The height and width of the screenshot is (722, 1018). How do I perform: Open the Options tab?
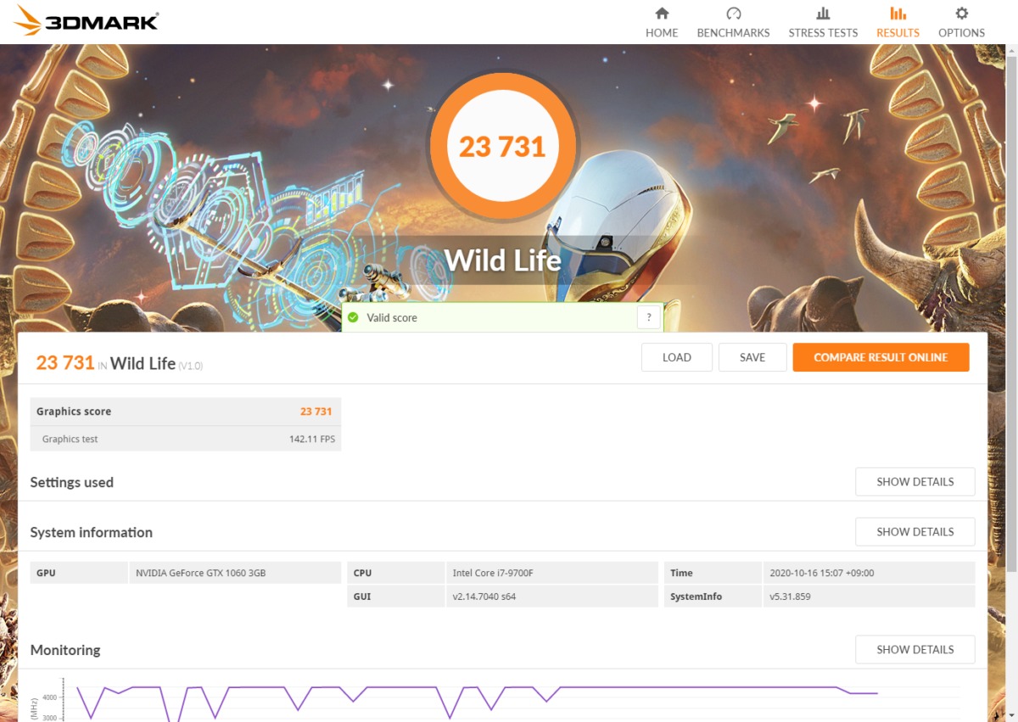[961, 23]
